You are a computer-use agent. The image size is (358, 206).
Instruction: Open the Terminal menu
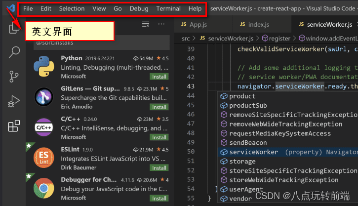(168, 9)
